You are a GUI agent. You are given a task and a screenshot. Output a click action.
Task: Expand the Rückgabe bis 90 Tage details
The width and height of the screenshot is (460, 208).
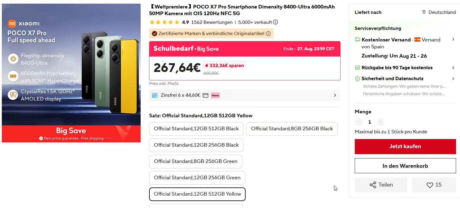[453, 68]
